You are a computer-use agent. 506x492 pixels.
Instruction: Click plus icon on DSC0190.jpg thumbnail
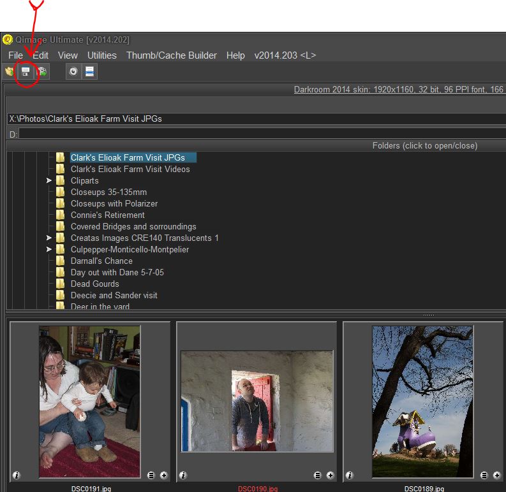(x=330, y=475)
